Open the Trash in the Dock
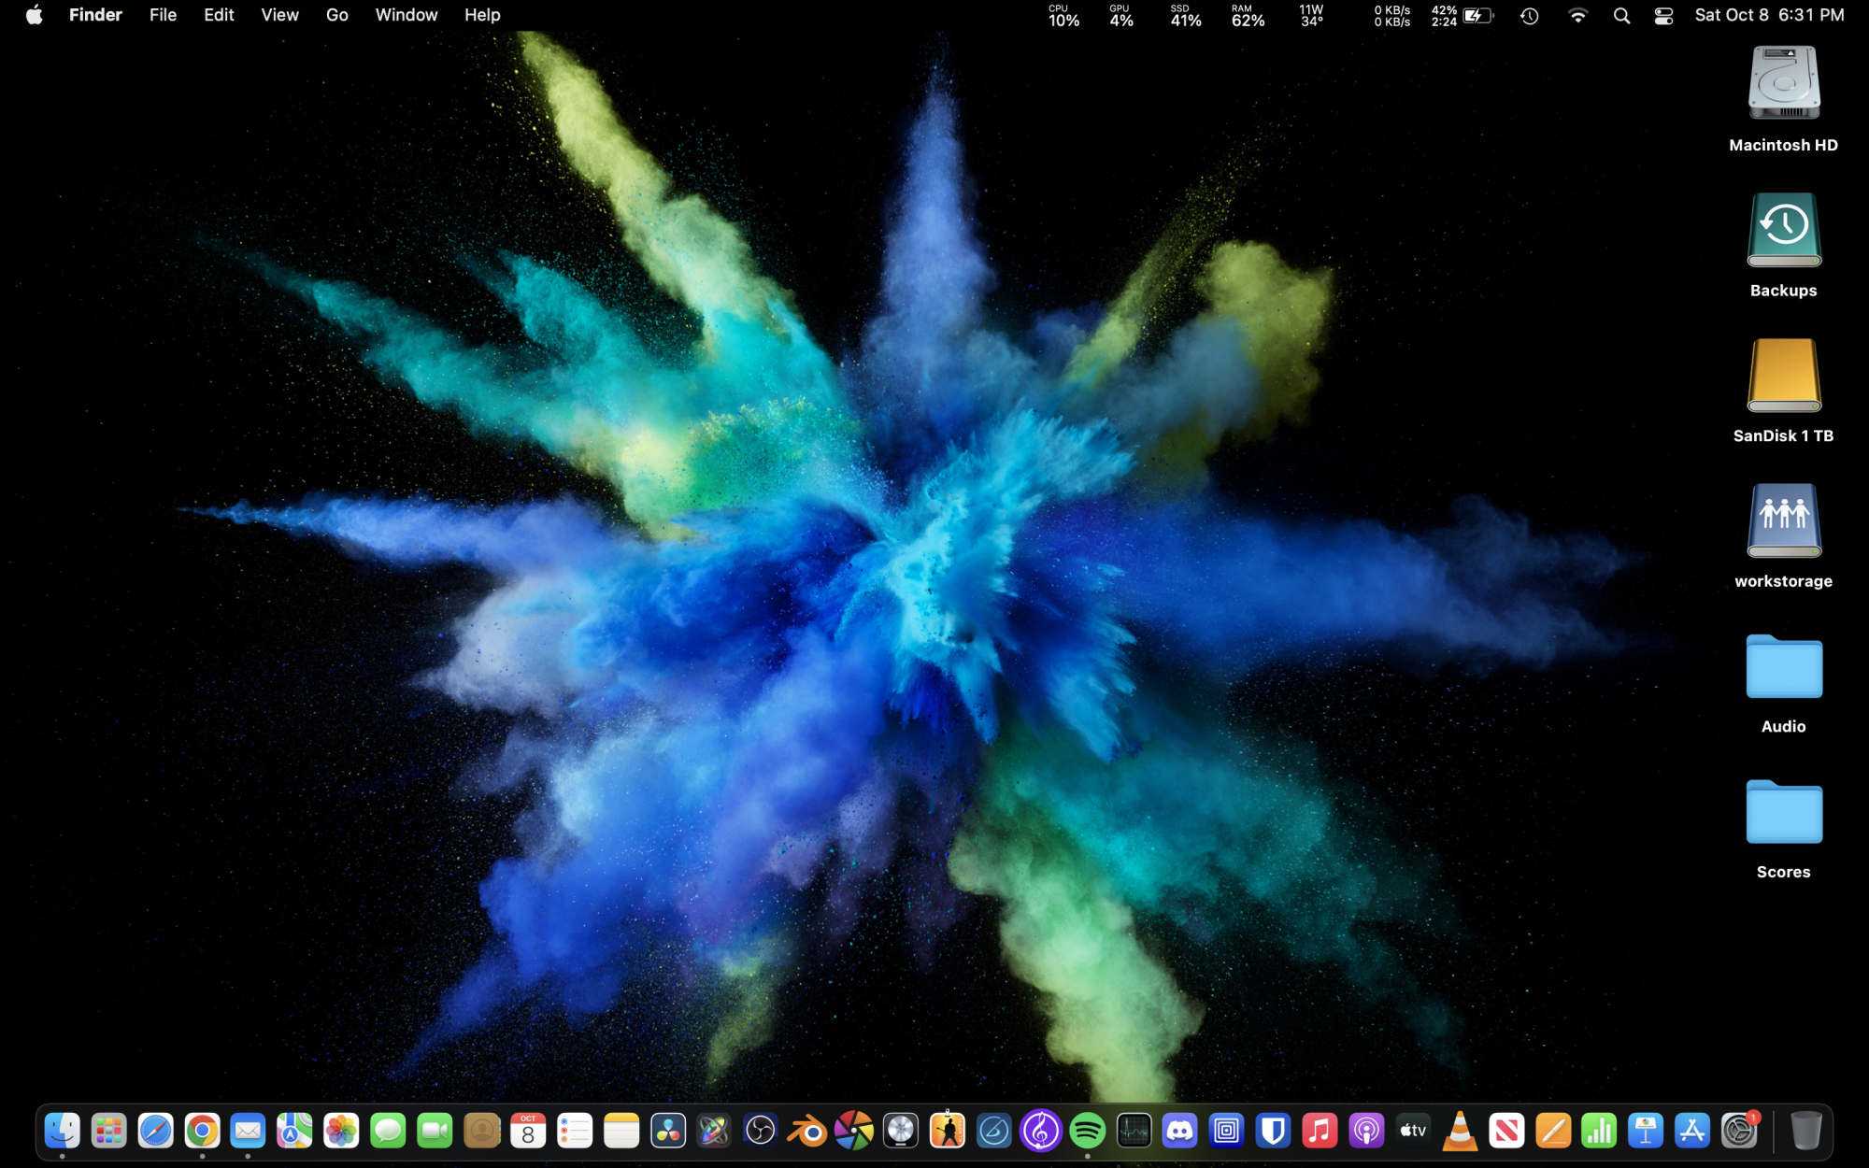The width and height of the screenshot is (1869, 1168). click(1805, 1132)
